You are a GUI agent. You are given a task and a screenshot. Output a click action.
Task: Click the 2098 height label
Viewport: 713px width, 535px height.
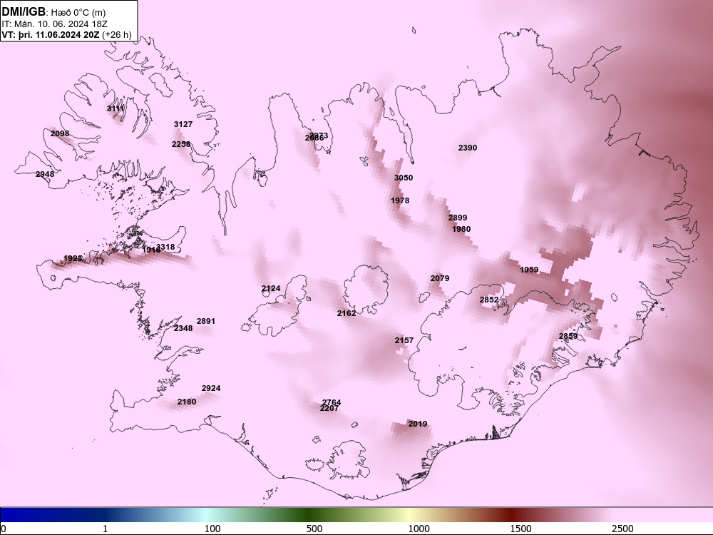click(60, 133)
